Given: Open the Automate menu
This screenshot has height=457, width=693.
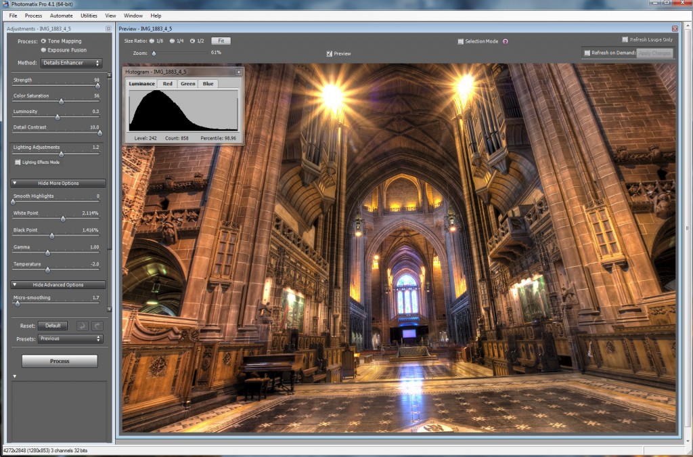Looking at the screenshot, I should coord(61,15).
